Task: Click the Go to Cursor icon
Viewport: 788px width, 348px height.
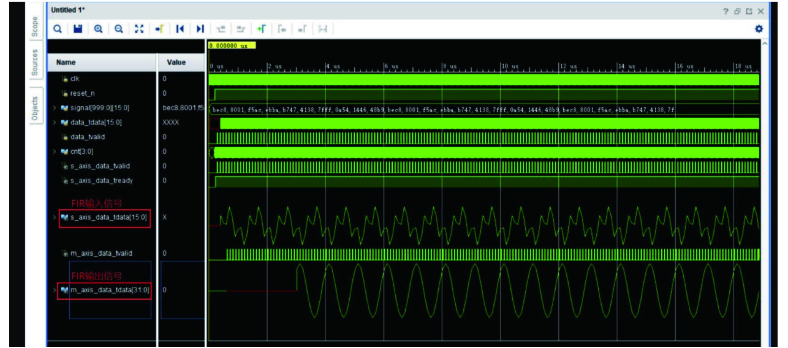Action: point(160,29)
